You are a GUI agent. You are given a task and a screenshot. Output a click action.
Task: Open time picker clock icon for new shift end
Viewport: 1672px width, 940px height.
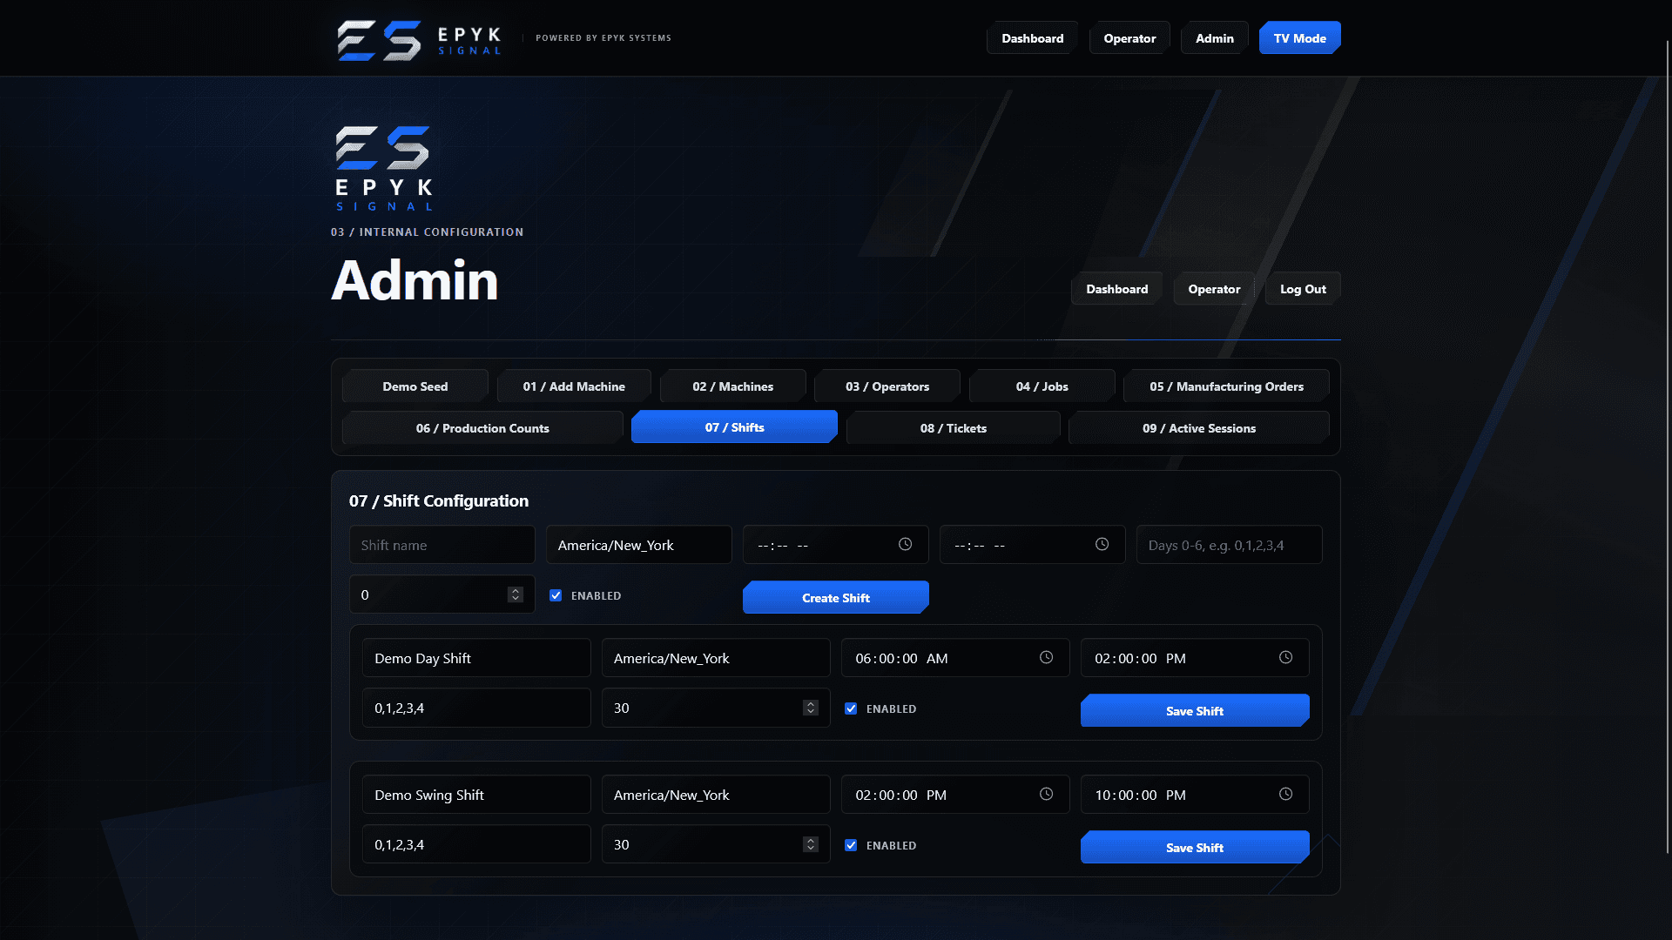(1102, 544)
